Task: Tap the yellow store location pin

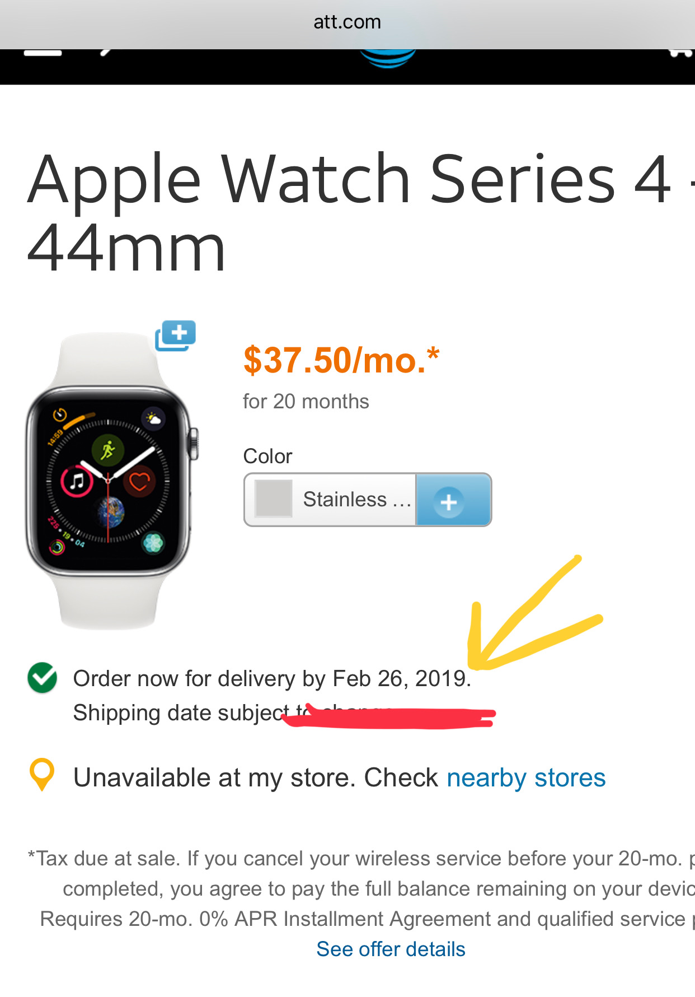Action: pyautogui.click(x=41, y=774)
